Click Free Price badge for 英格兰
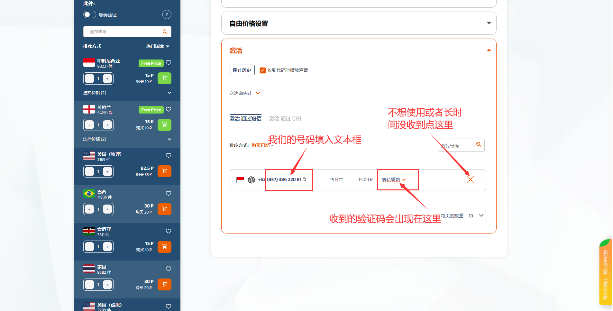This screenshot has height=311, width=613. click(151, 110)
